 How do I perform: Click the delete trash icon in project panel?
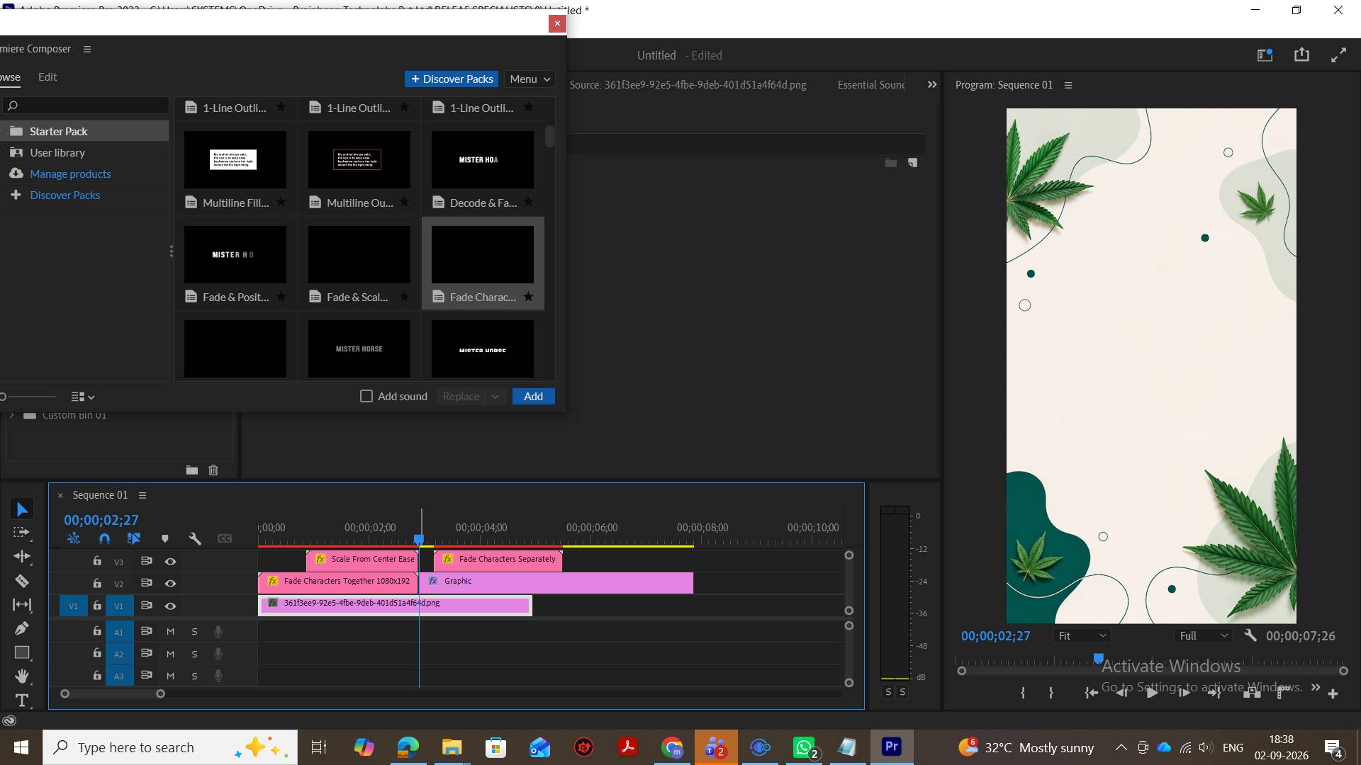[213, 470]
